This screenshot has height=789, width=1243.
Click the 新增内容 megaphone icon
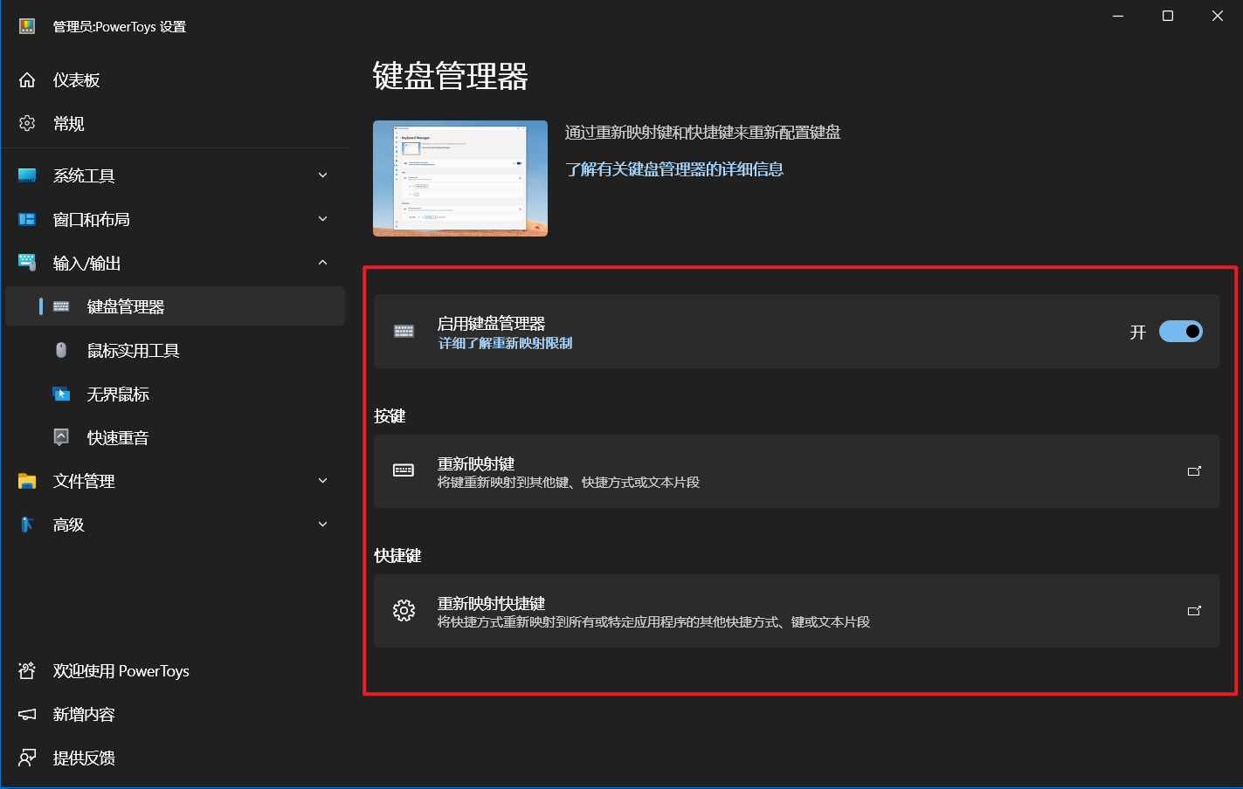(27, 714)
